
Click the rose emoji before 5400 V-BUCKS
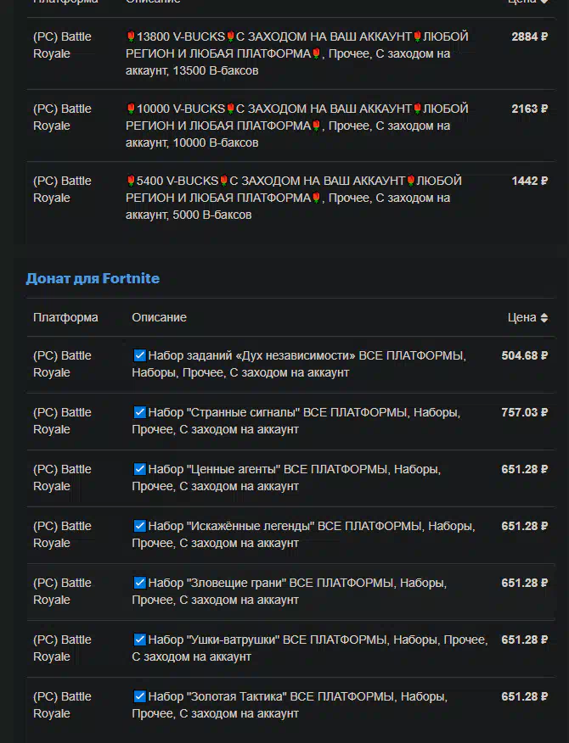(131, 182)
